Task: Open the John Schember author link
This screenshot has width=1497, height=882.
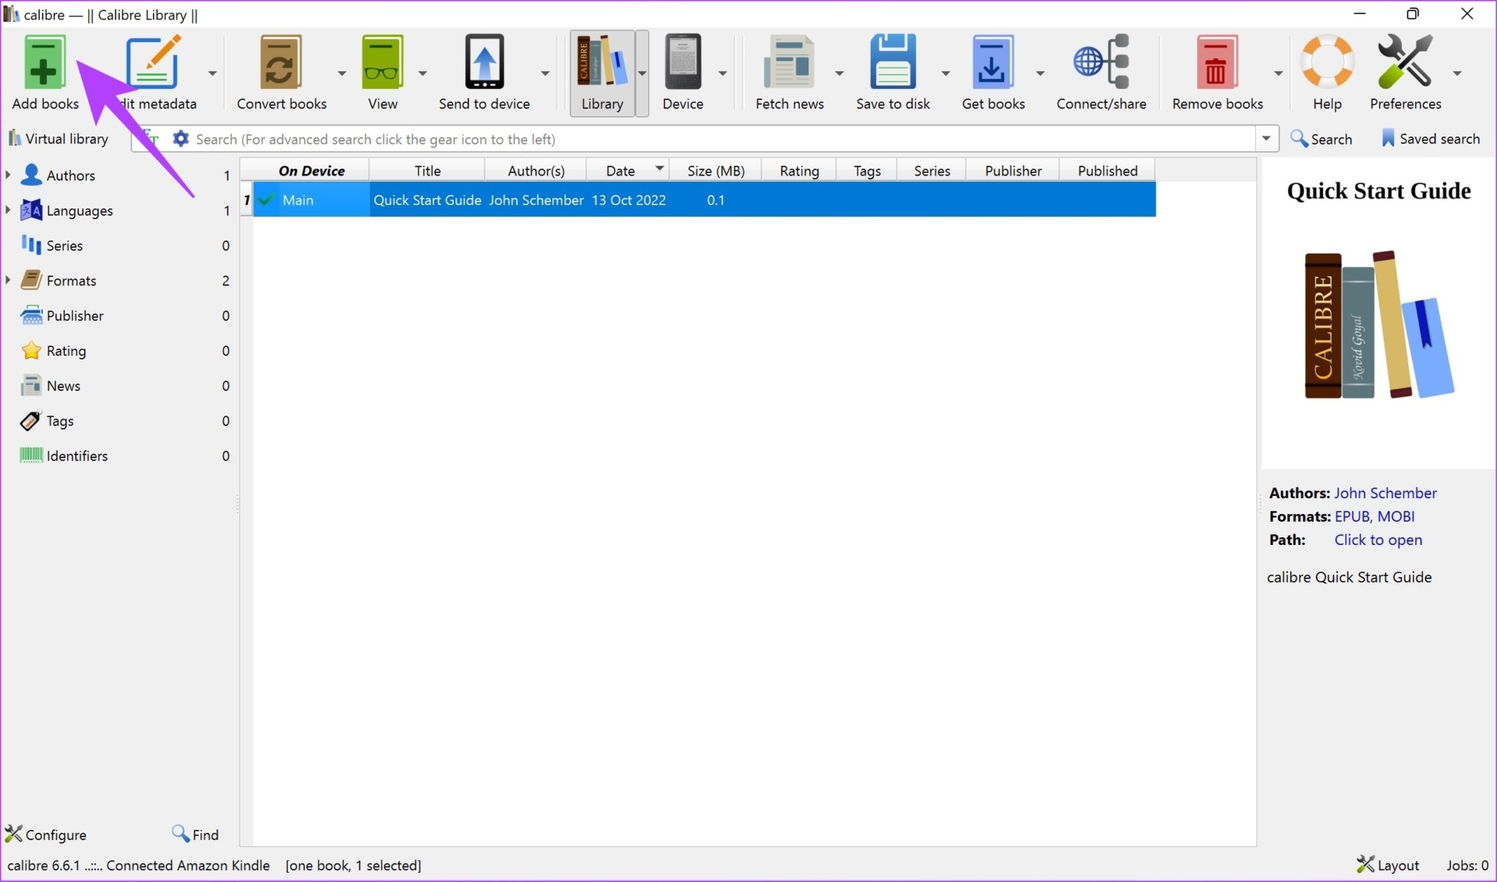Action: point(1385,493)
